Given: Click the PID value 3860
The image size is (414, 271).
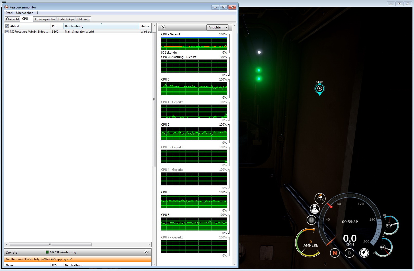Looking at the screenshot, I should pyautogui.click(x=55, y=32).
